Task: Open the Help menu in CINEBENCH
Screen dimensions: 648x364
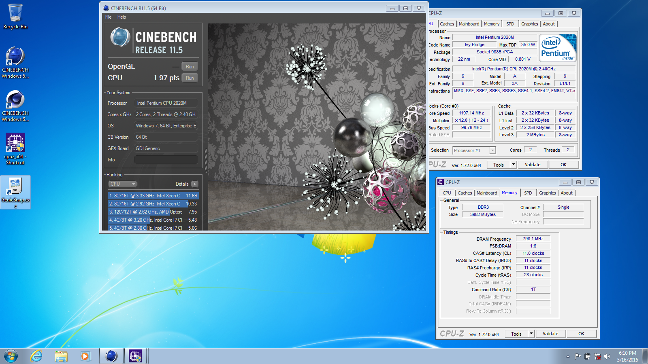Action: tap(122, 17)
